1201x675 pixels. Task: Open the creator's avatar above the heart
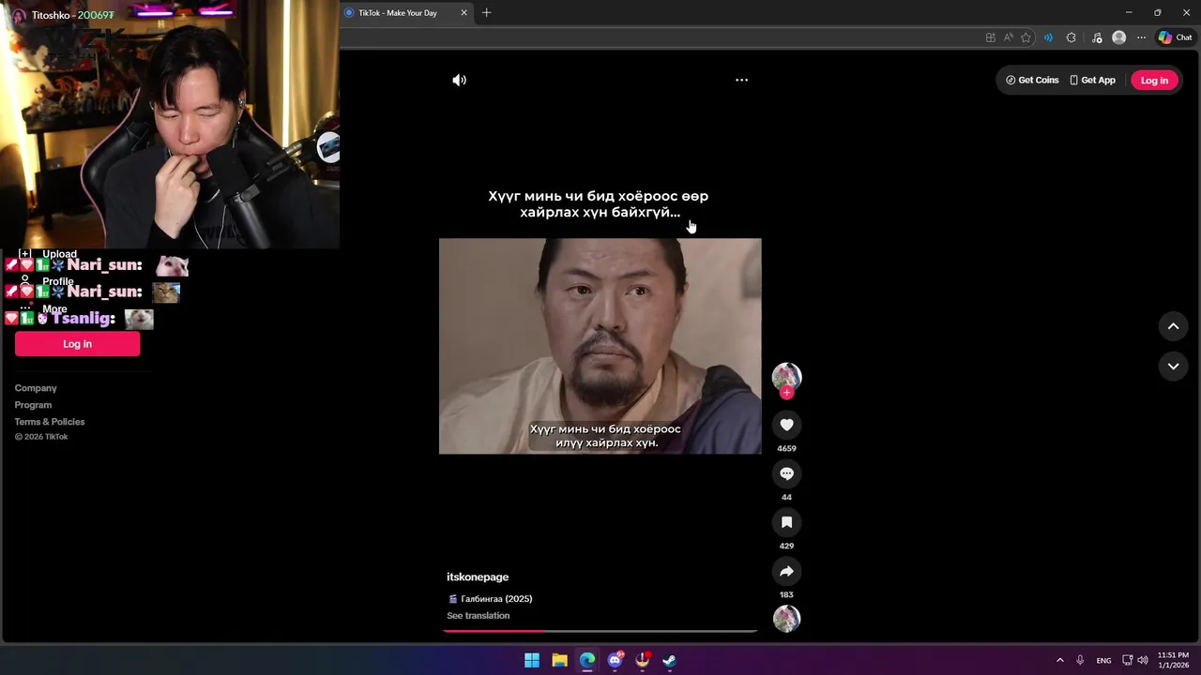786,377
